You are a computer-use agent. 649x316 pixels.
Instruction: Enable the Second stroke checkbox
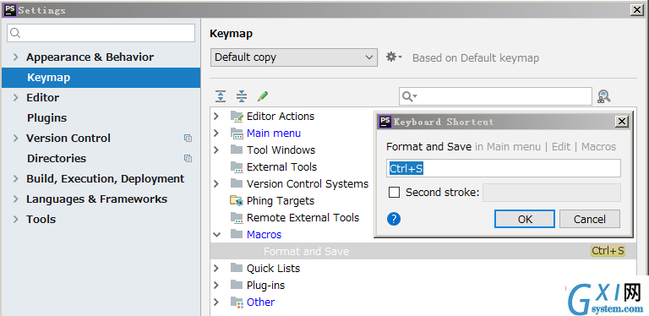pos(394,193)
